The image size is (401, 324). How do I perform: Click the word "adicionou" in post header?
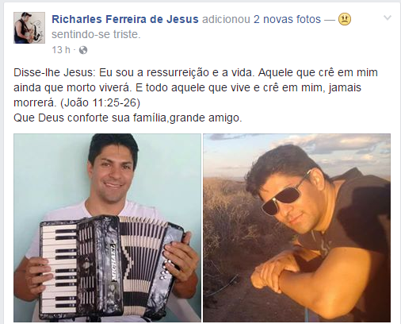pos(226,19)
